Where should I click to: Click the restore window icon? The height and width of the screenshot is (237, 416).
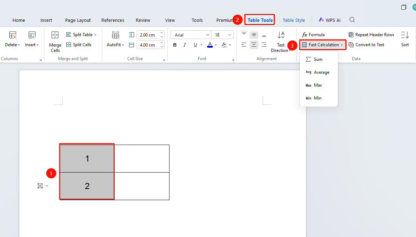click(x=403, y=7)
